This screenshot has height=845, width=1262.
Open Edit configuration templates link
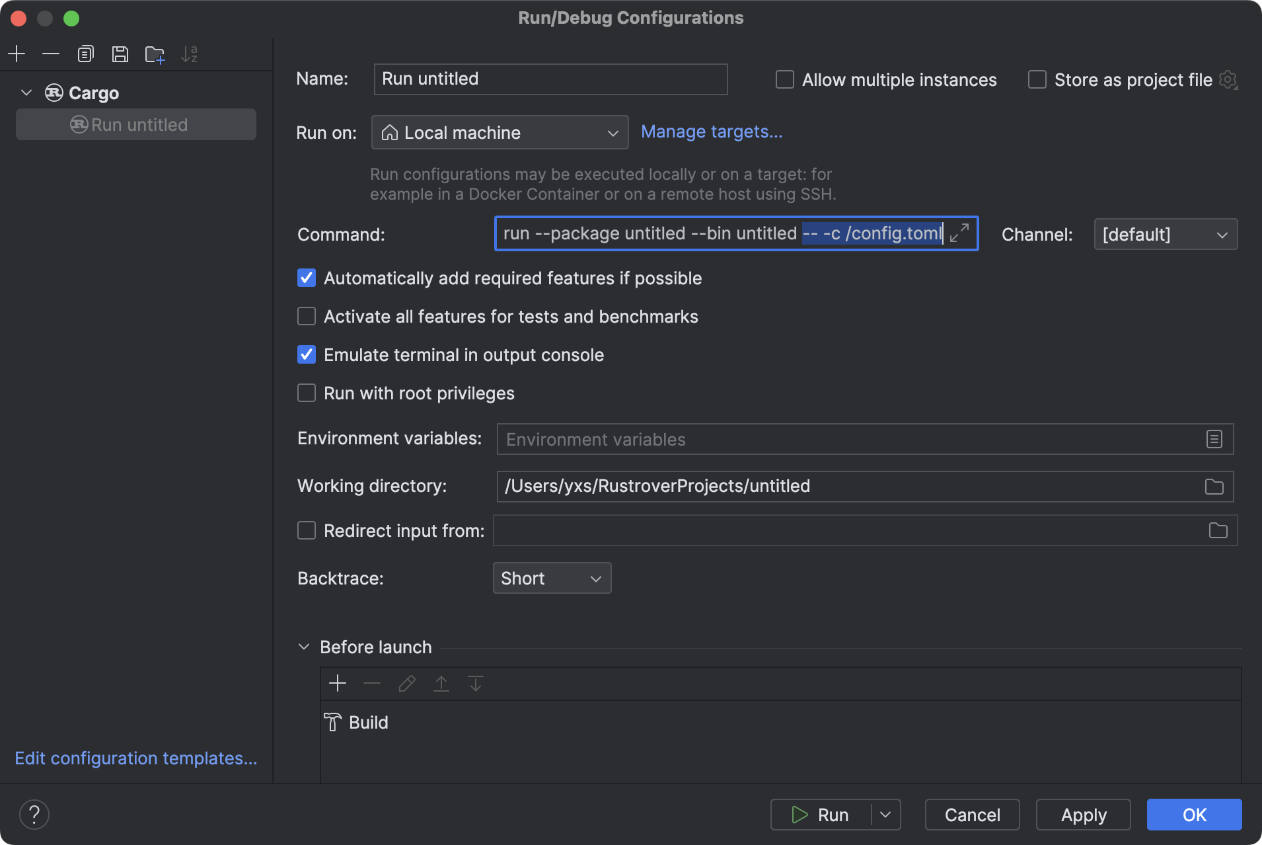point(136,758)
